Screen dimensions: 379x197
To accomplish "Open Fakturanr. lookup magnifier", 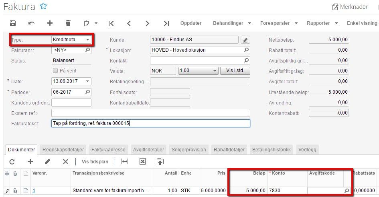I will tap(87, 50).
